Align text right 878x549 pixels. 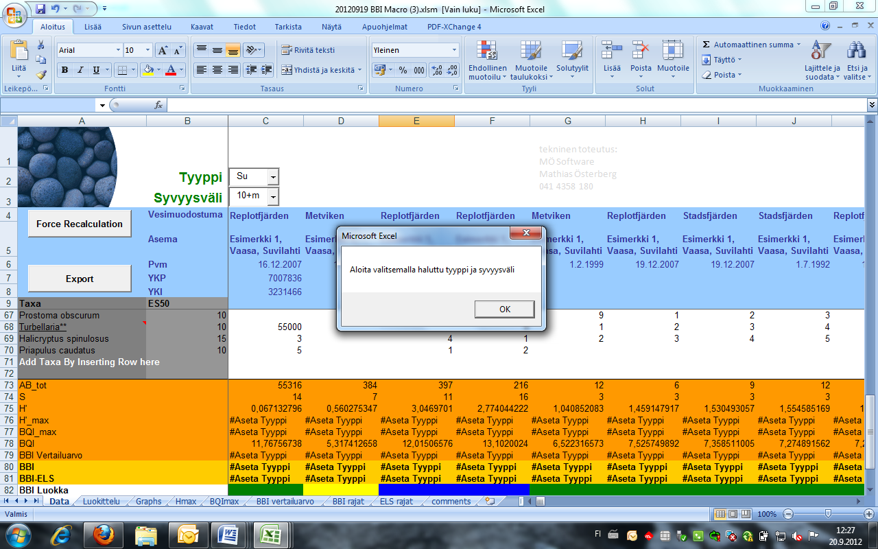233,70
